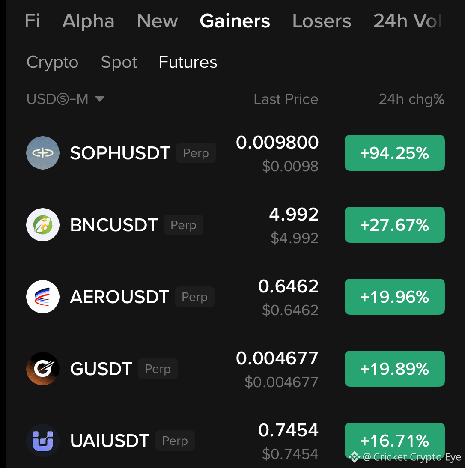Switch to the Alpha tab
465x468 pixels.
coord(88,21)
